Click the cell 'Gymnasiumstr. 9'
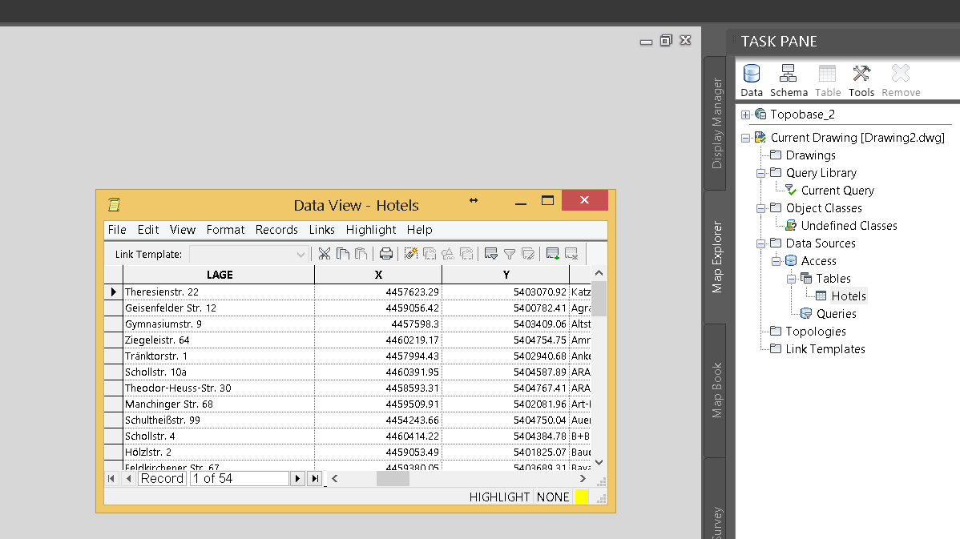 point(219,324)
